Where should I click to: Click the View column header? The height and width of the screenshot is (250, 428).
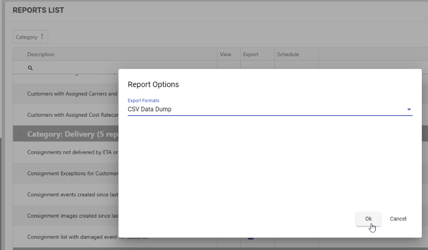pyautogui.click(x=226, y=54)
